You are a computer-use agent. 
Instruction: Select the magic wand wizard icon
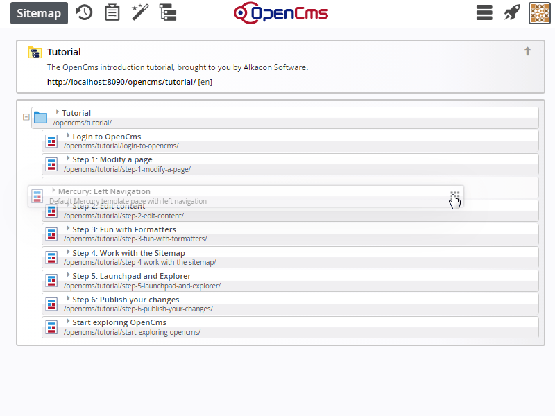139,12
